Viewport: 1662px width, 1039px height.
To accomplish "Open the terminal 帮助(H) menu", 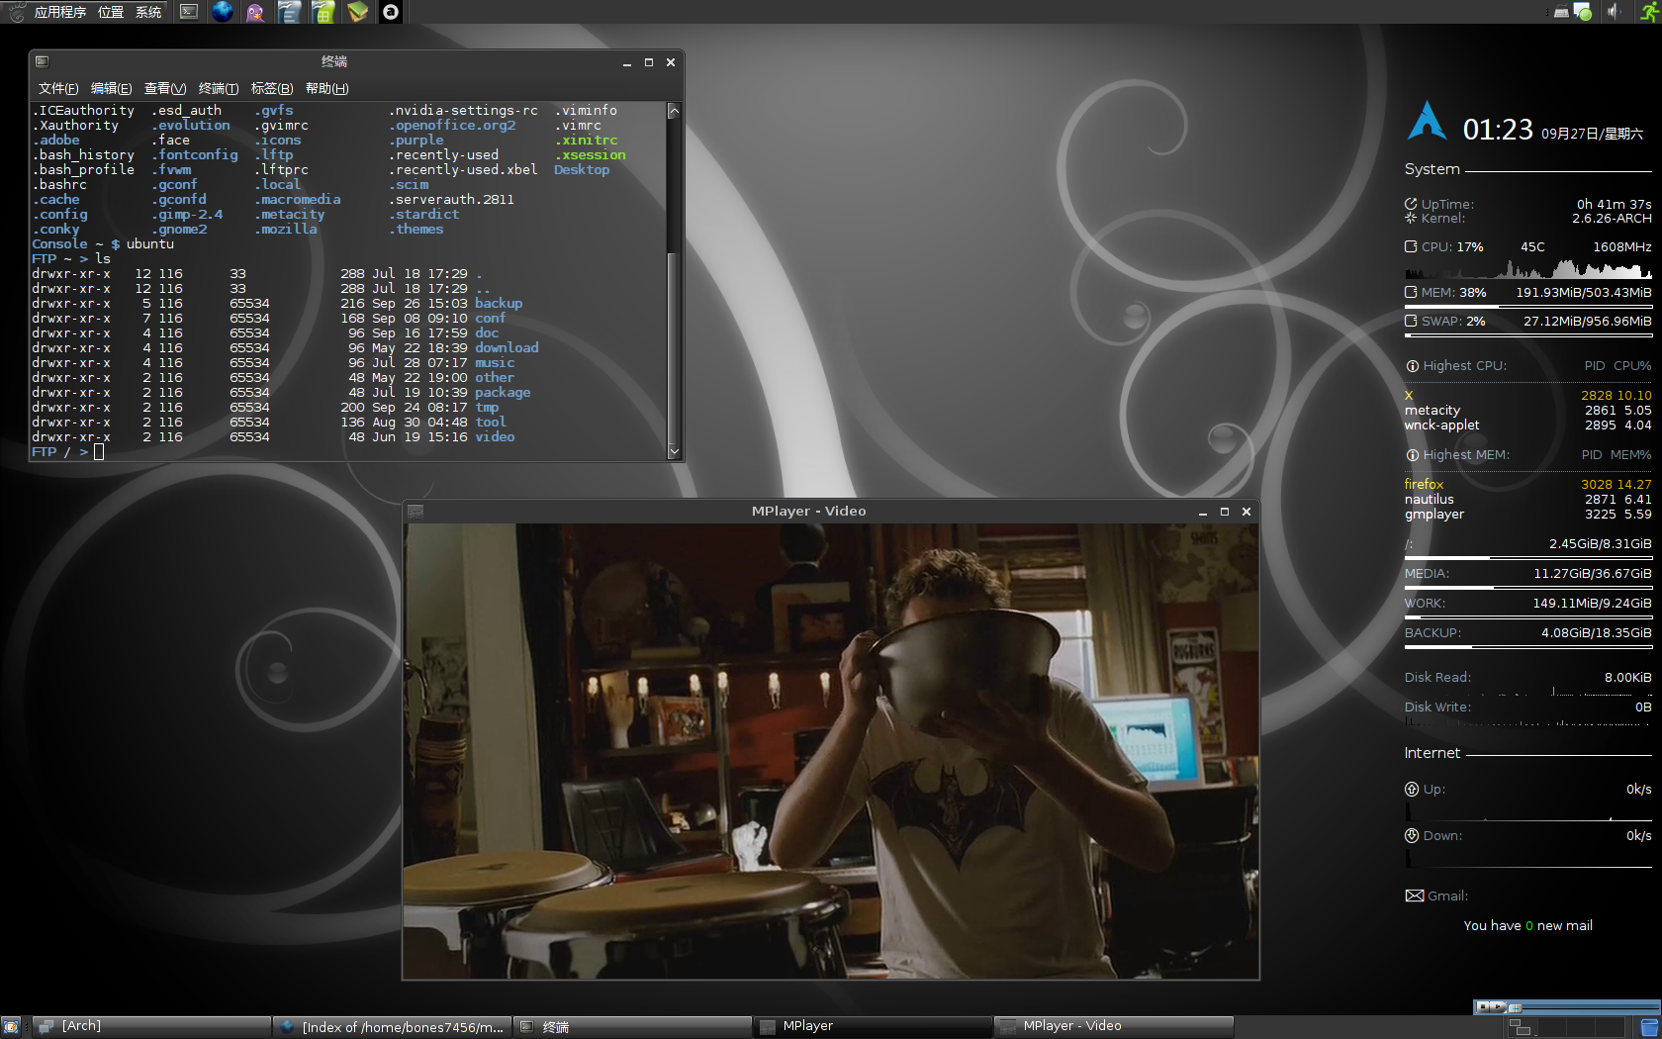I will coord(326,88).
